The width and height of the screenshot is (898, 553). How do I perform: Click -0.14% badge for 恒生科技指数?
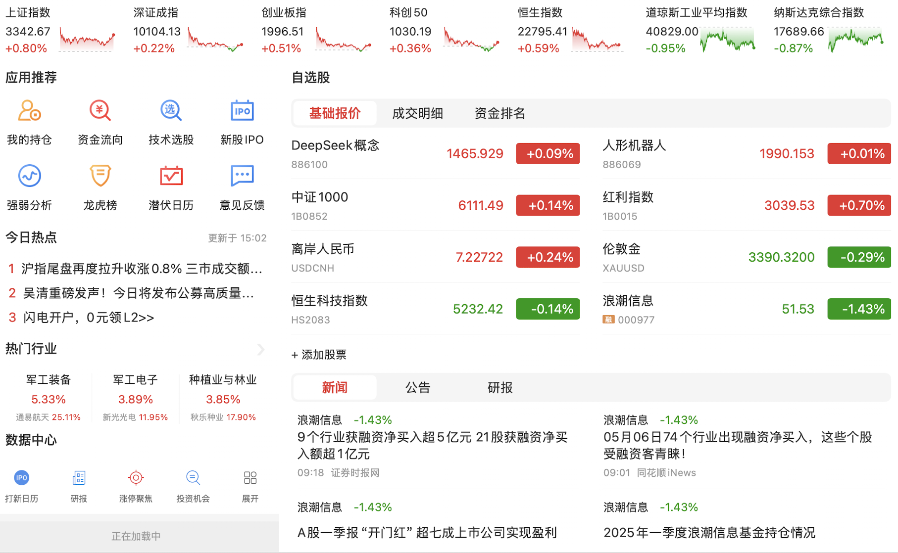coord(548,309)
